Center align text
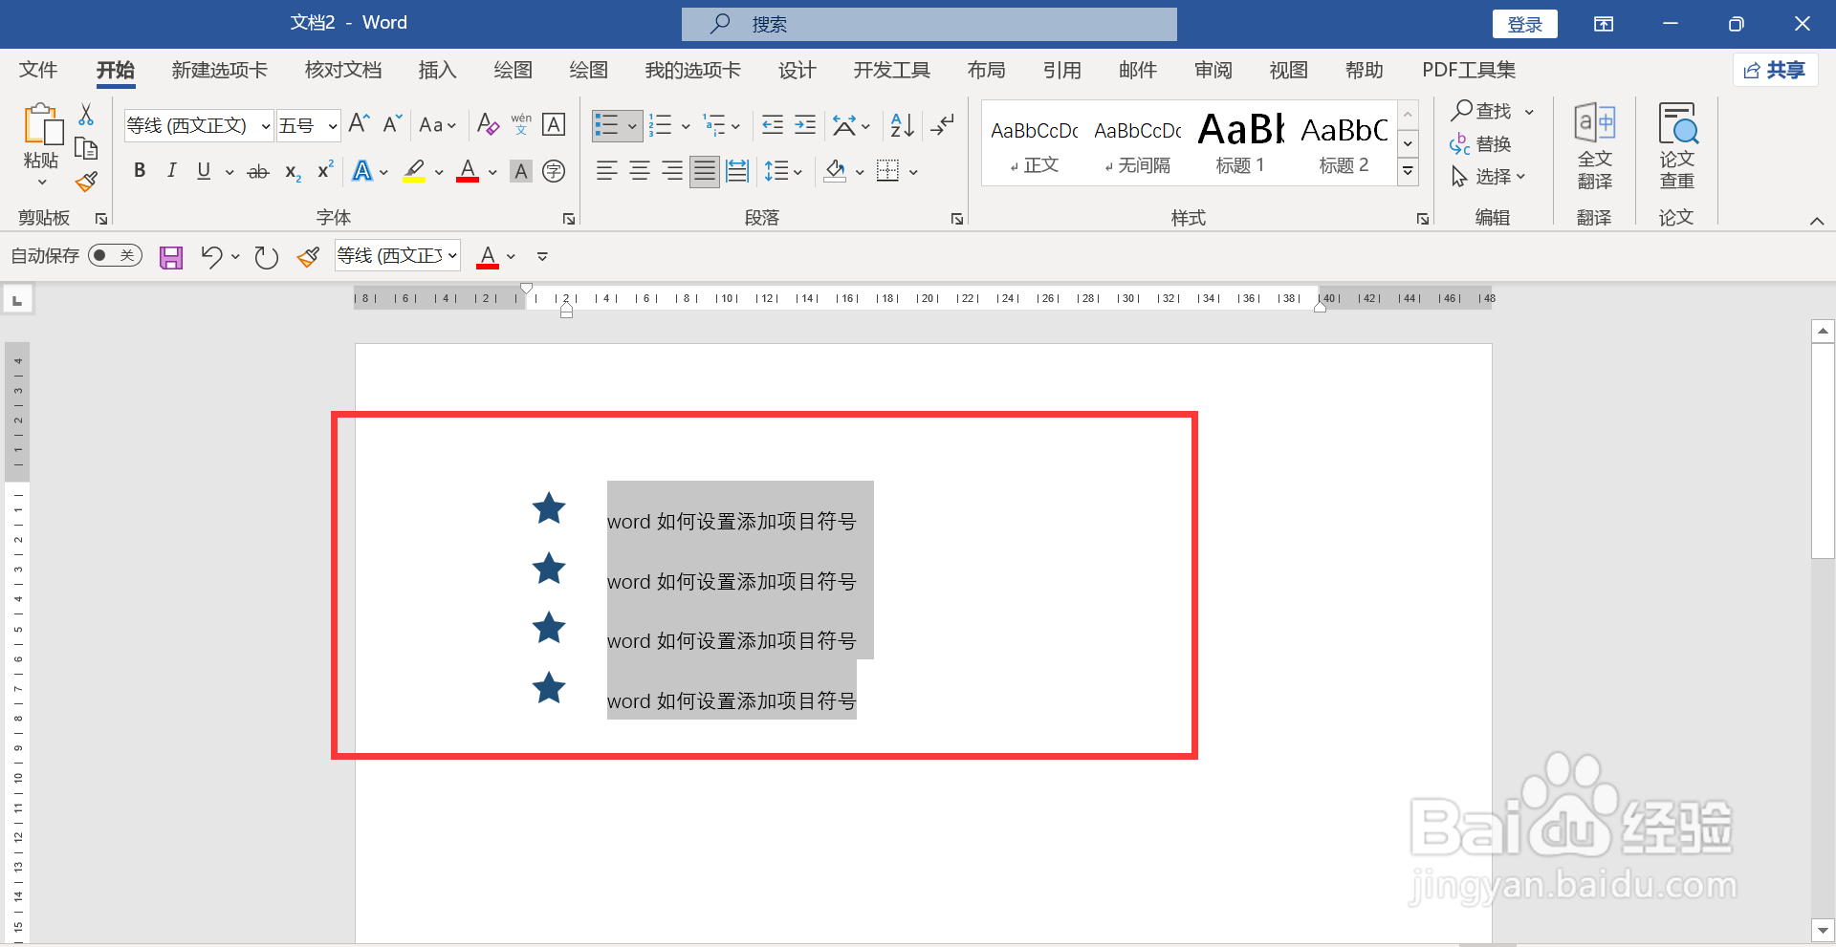1836x947 pixels. point(640,171)
